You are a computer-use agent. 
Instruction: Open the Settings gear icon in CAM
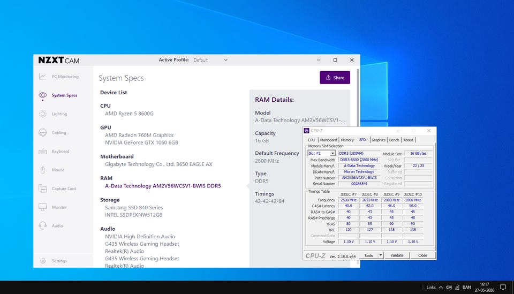[43, 261]
